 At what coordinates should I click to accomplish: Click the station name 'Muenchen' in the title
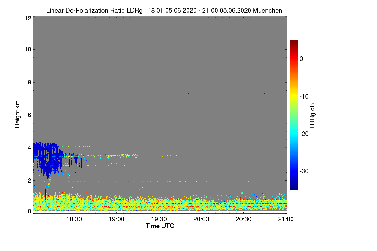point(267,10)
